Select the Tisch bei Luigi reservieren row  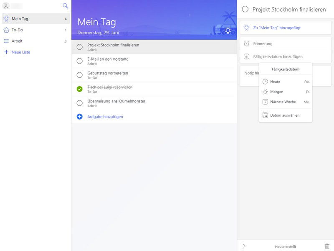[x=154, y=89]
